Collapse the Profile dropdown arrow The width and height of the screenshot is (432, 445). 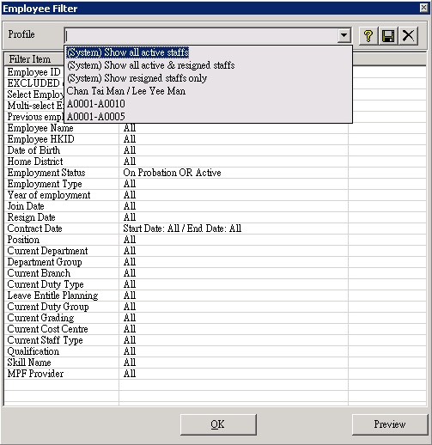344,36
